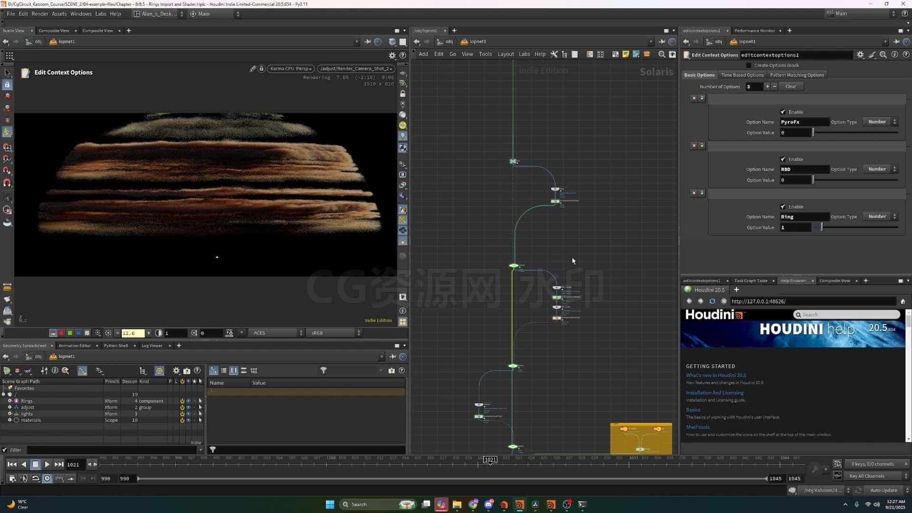Image resolution: width=912 pixels, height=513 pixels.
Task: Open What's new in Houdini 20.5 link
Action: [716, 375]
